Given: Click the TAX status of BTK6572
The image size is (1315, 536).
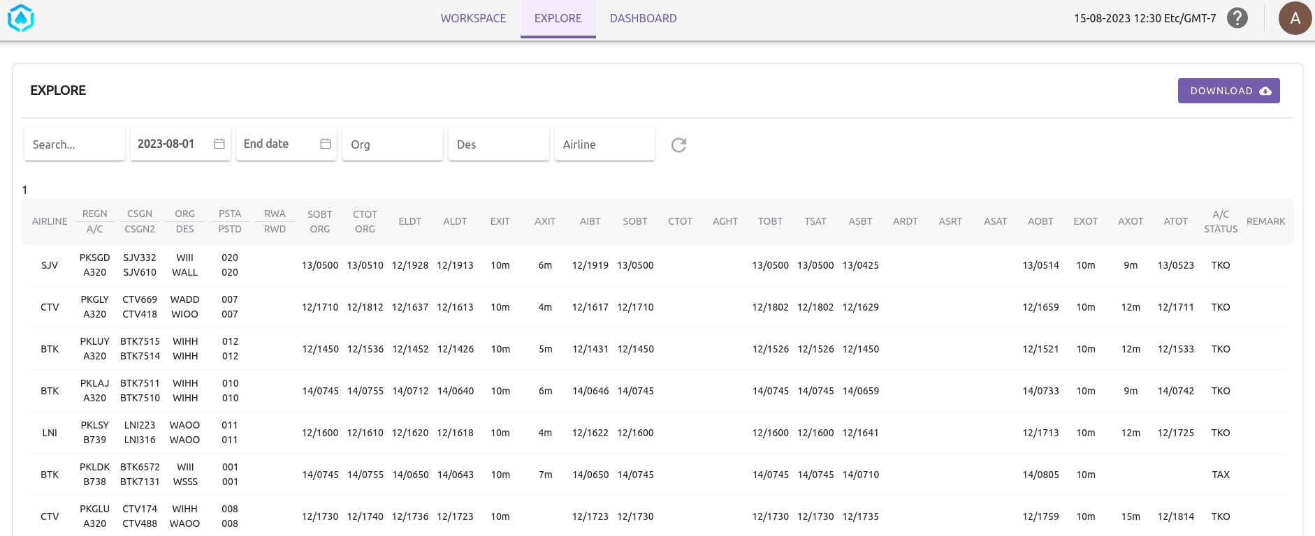Looking at the screenshot, I should click(x=1220, y=475).
